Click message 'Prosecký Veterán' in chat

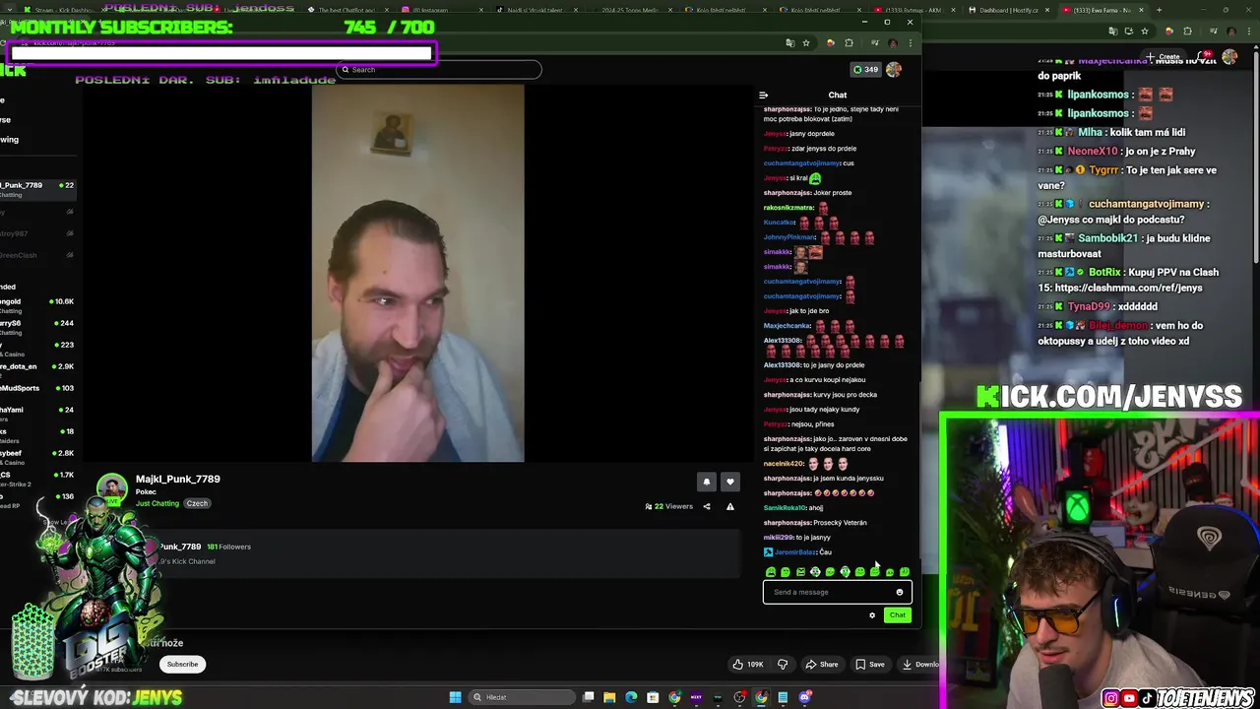840,523
